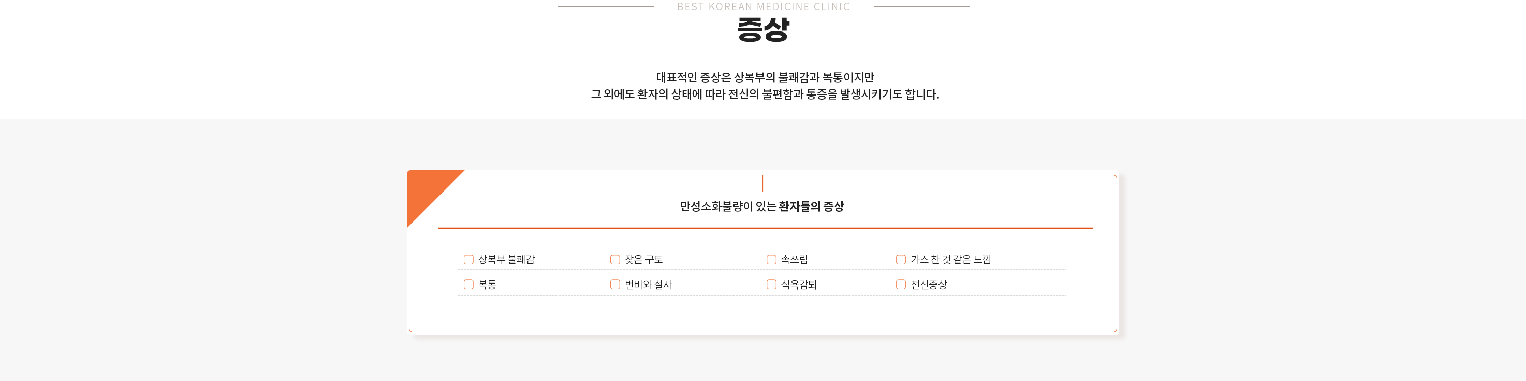Check the 상복부 불쾌감 checkbox
Image resolution: width=1526 pixels, height=381 pixels.
(468, 259)
